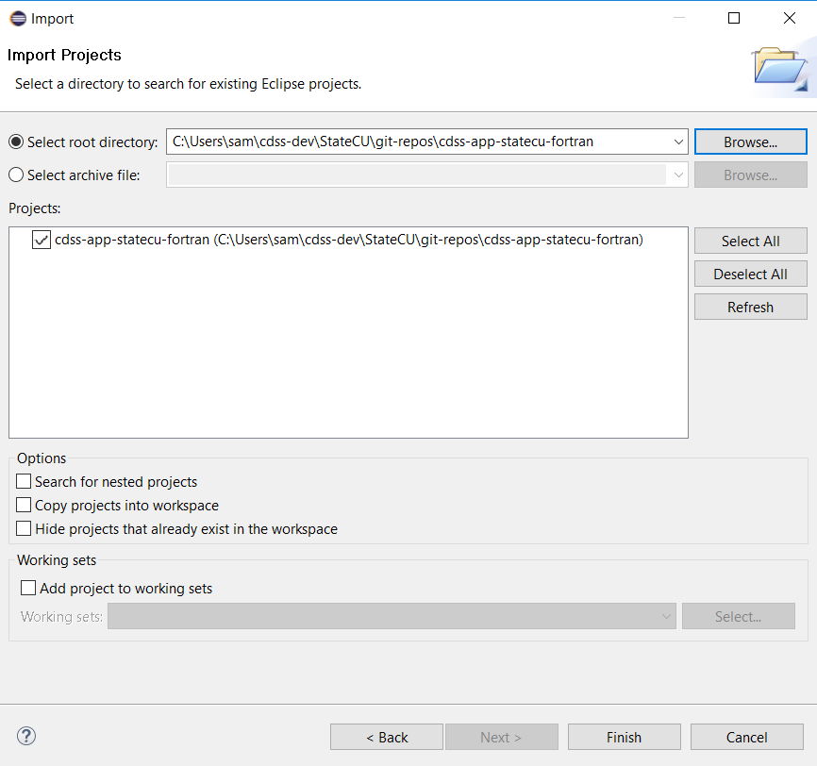Click inside the root directory path field
The image size is (817, 766).
pos(417,142)
